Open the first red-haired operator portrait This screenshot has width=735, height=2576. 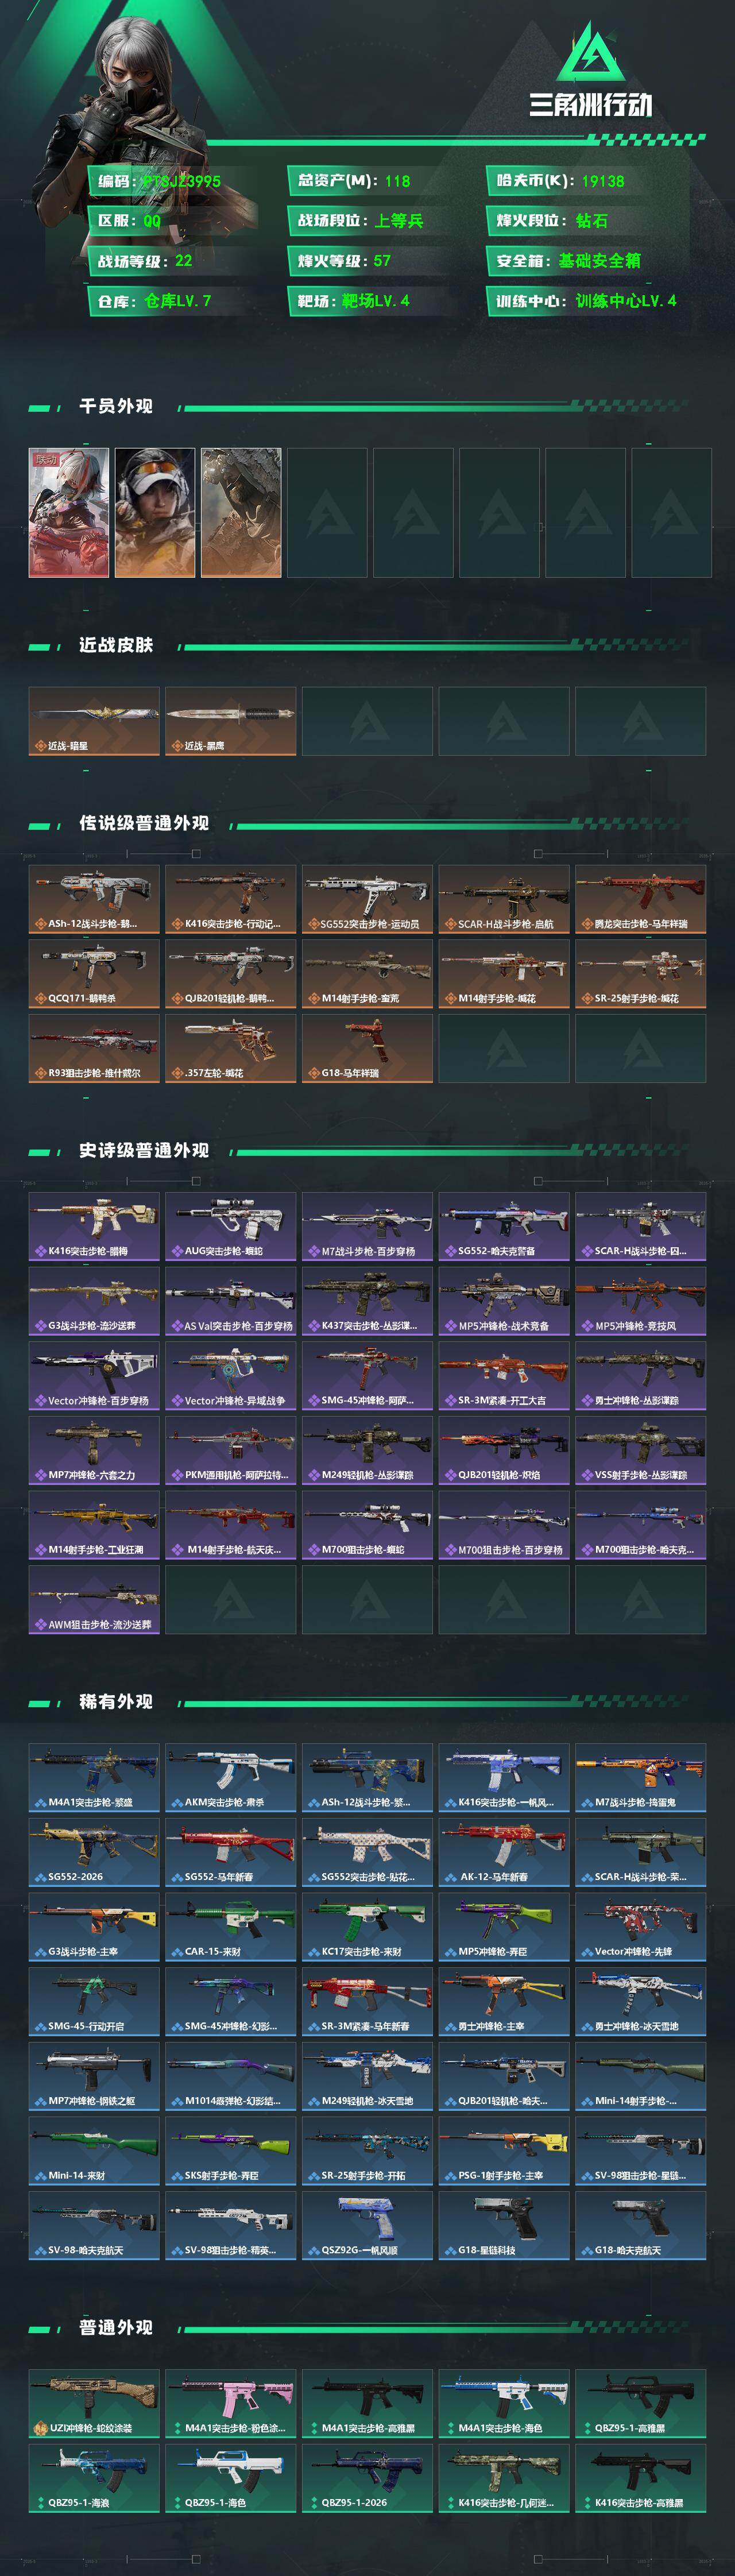pos(69,513)
